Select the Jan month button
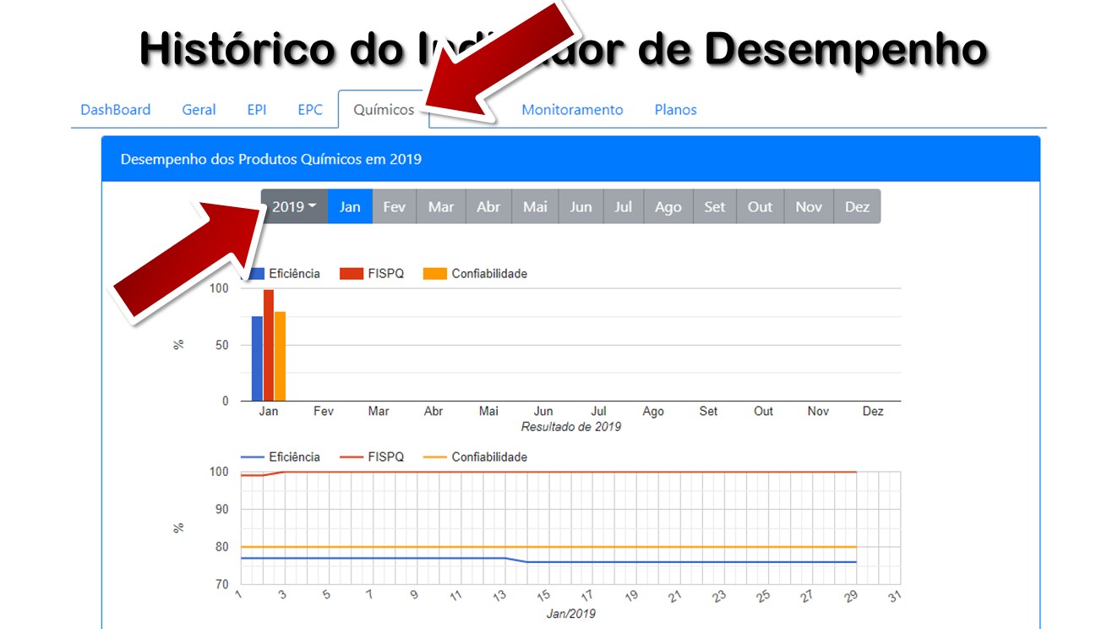The image size is (1118, 629). (350, 206)
